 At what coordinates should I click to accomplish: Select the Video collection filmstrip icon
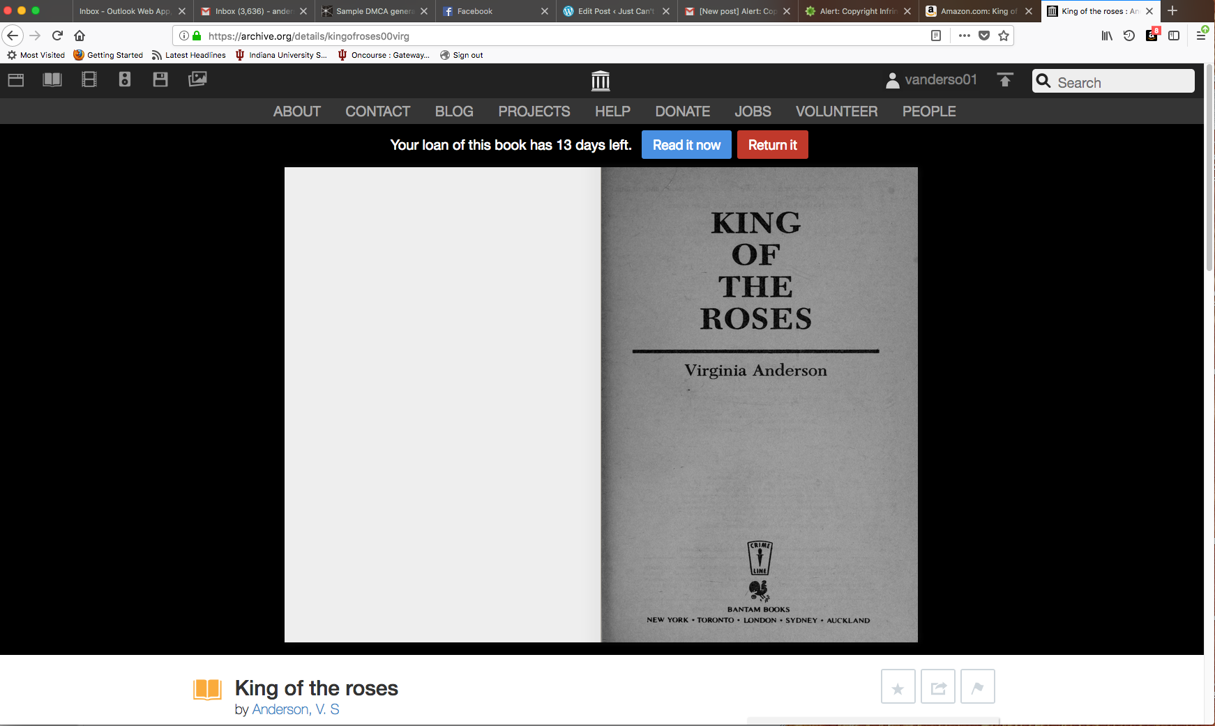89,79
